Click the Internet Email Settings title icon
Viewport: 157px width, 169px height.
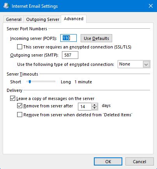[6, 6]
